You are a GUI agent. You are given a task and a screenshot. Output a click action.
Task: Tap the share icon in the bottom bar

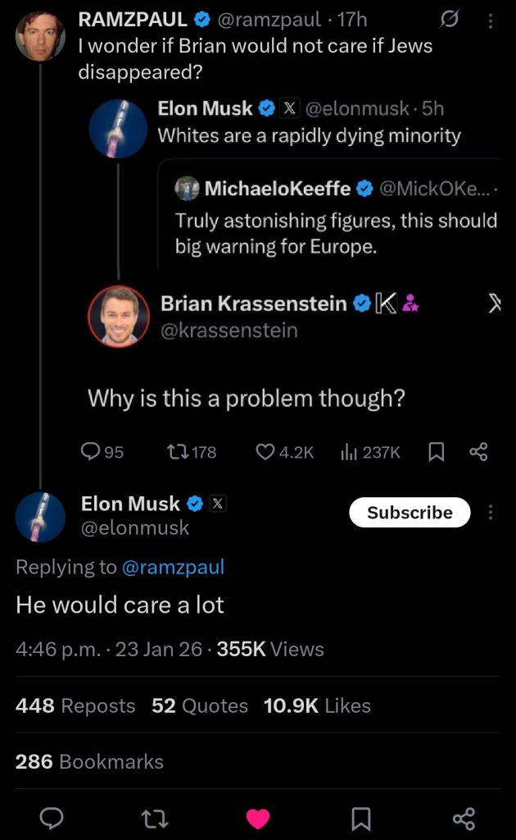tap(464, 817)
